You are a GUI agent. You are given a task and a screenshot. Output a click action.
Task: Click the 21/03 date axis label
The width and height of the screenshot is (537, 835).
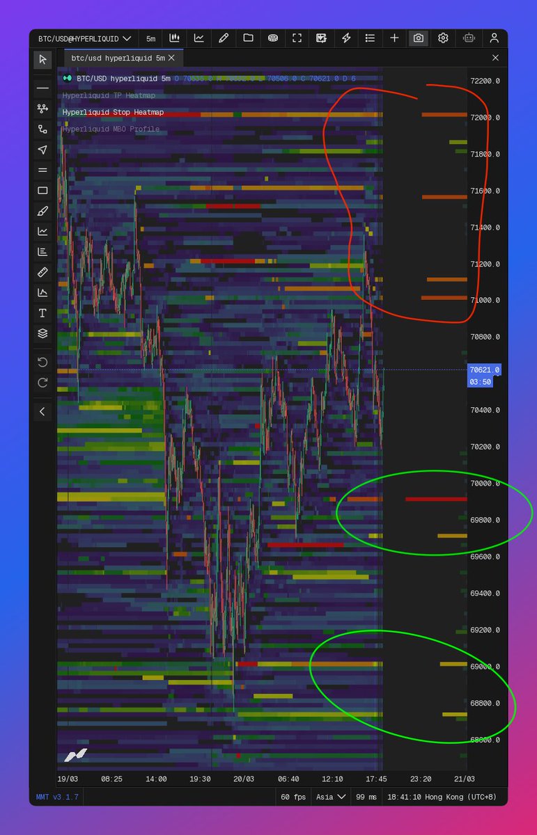pos(465,779)
